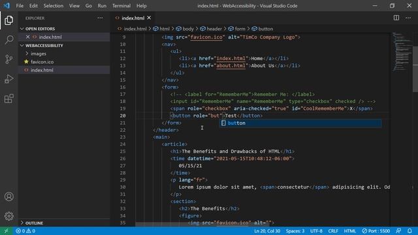Click the 'The Benefits' heading text on line 33
The image size is (418, 235).
(x=208, y=209)
